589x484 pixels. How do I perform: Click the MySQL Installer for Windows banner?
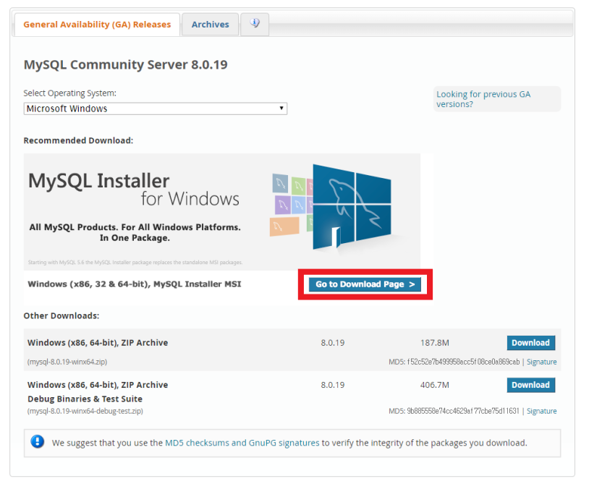[x=222, y=212]
